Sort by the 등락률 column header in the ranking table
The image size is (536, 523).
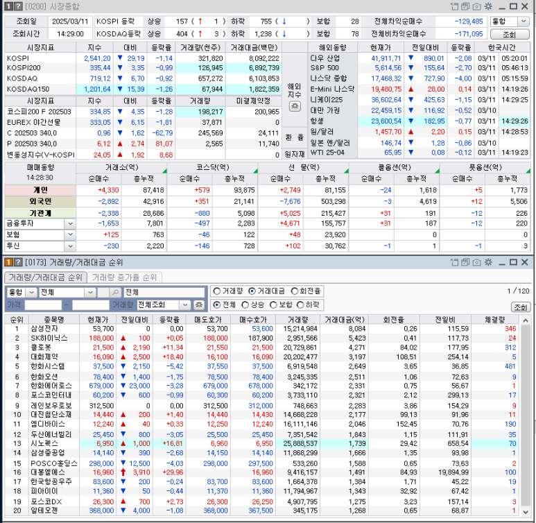[x=169, y=320]
